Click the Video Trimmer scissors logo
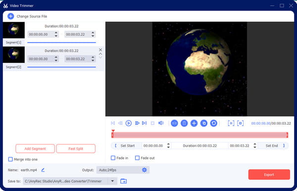This screenshot has width=297, height=191. coord(5,5)
